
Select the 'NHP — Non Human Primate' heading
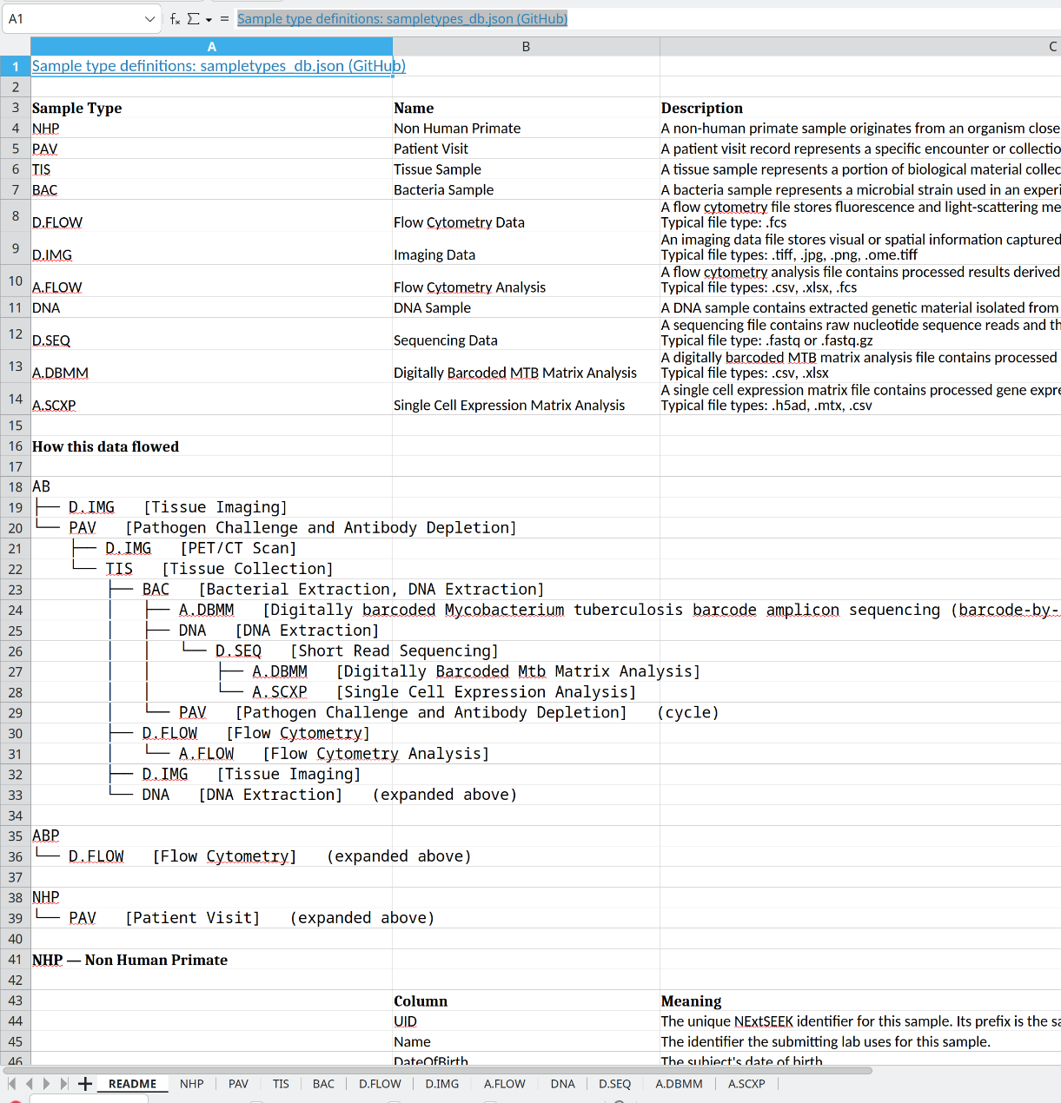point(211,960)
